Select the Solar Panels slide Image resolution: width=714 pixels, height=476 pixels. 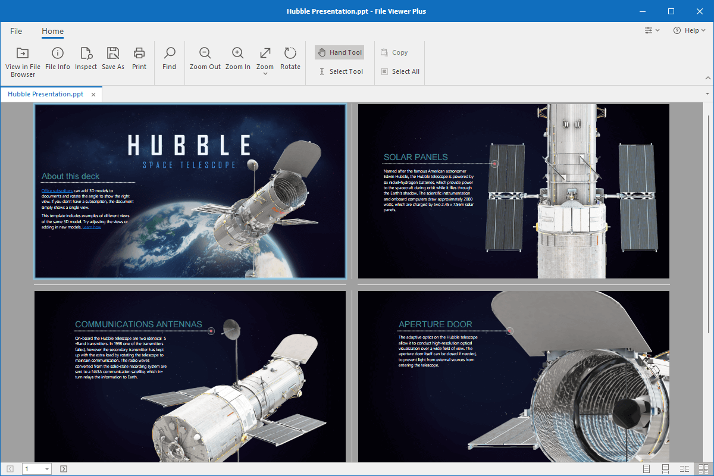(x=513, y=191)
